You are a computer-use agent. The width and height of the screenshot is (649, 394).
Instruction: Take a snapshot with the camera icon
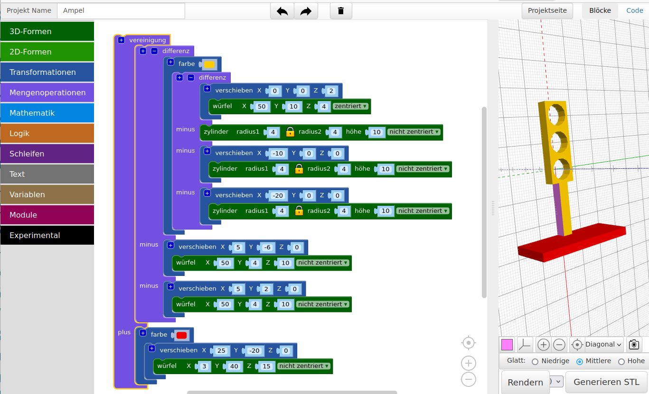(x=634, y=345)
